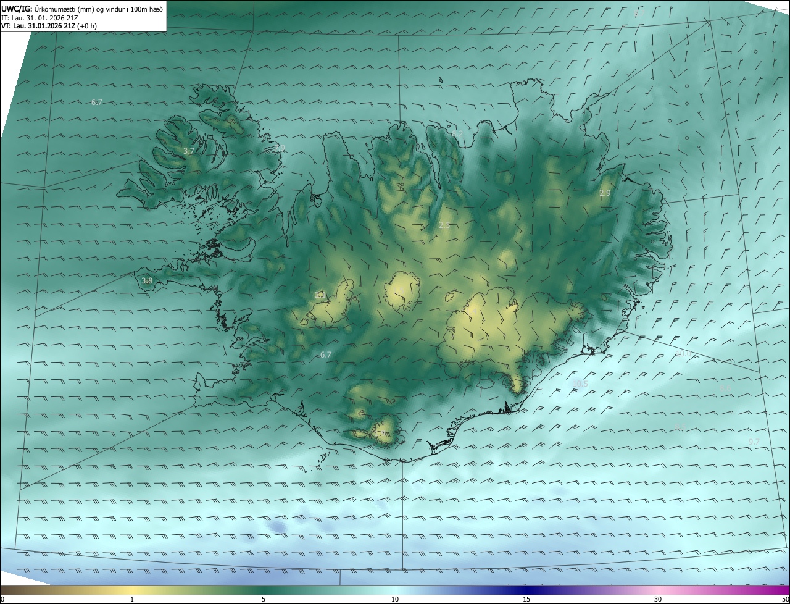790x604 pixels.
Task: Click the 8.2 value label on the map
Action: [457, 133]
